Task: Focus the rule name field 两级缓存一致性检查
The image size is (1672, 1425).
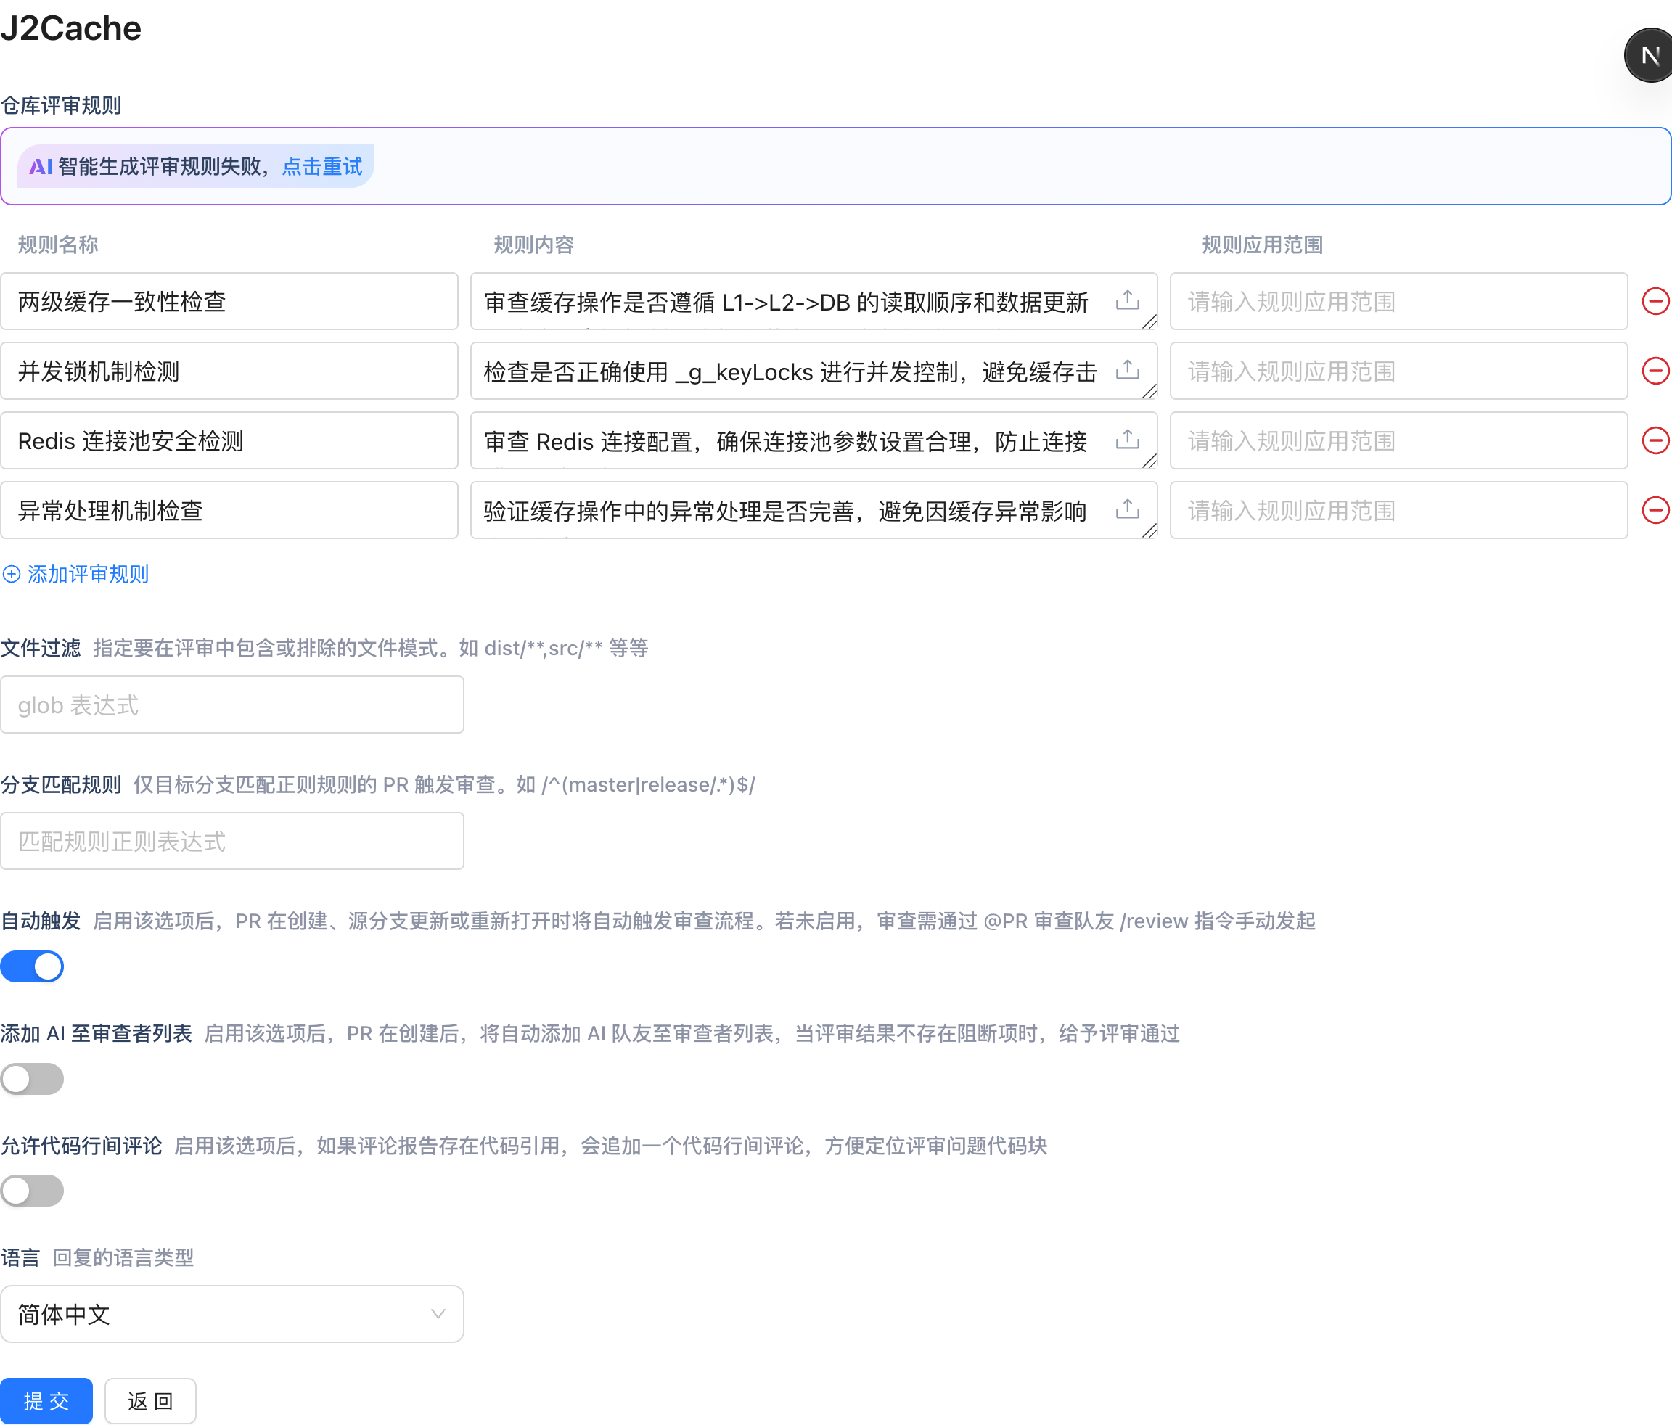Action: [x=229, y=301]
